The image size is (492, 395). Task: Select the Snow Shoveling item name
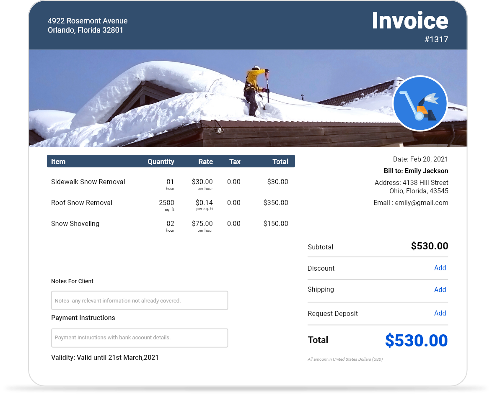tap(75, 224)
